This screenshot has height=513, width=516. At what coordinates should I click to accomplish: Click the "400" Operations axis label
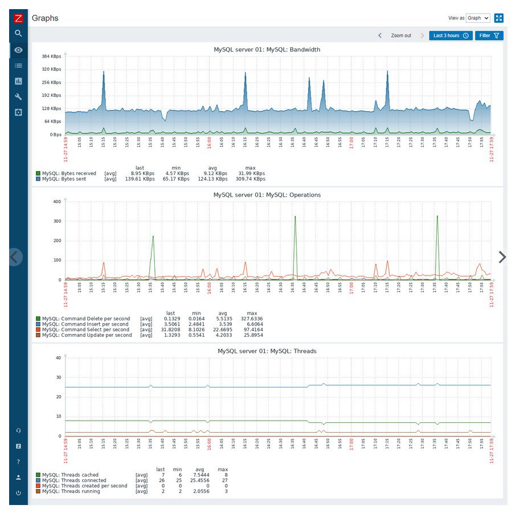tap(57, 202)
